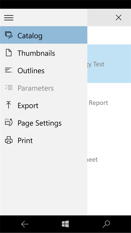
Task: Open the Outlines menu entry
Action: 43,70
